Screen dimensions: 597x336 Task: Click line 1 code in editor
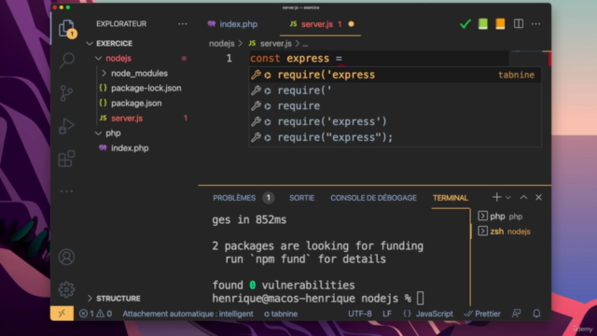point(297,58)
